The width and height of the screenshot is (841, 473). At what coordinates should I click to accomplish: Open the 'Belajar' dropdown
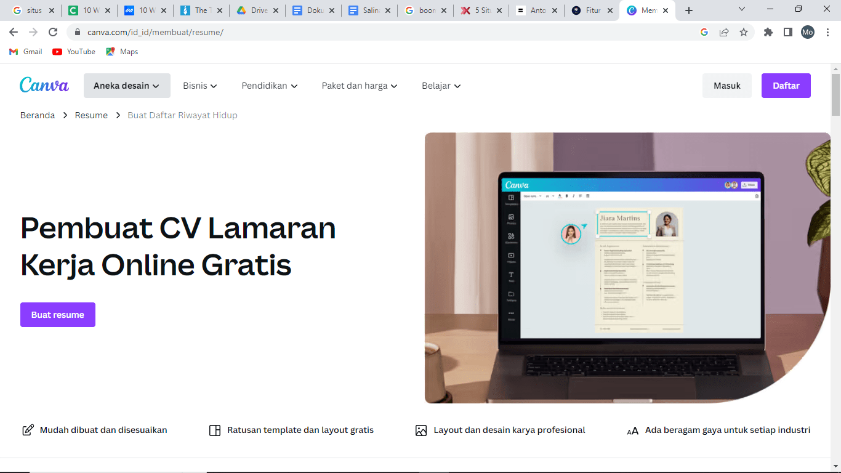coord(441,86)
